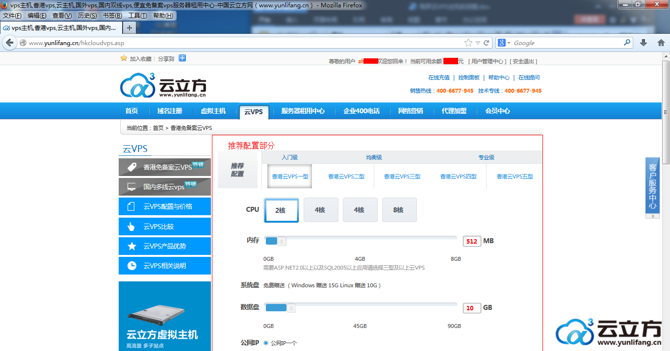
Task: Open the Firefox downloads arrow
Action: coord(644,43)
